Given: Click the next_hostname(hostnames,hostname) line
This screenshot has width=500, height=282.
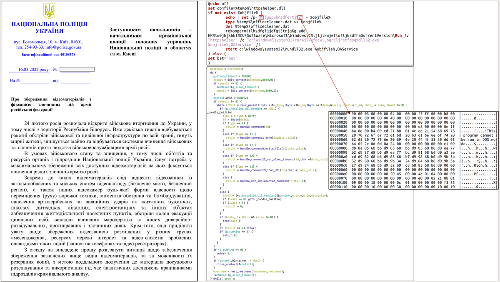Looking at the screenshot, I should click(x=249, y=272).
